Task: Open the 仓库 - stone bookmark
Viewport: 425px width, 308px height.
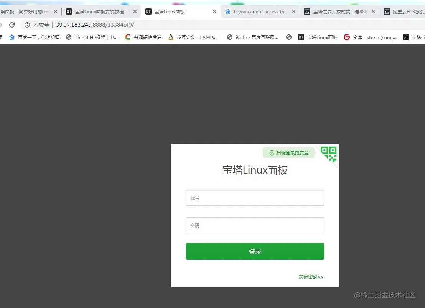Action: pyautogui.click(x=370, y=37)
